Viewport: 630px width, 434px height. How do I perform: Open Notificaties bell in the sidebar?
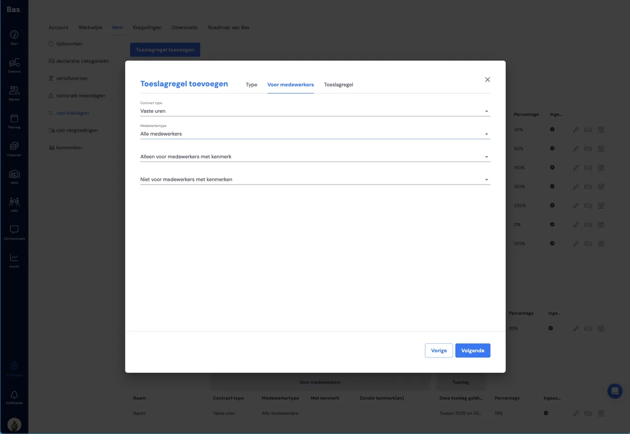[14, 397]
